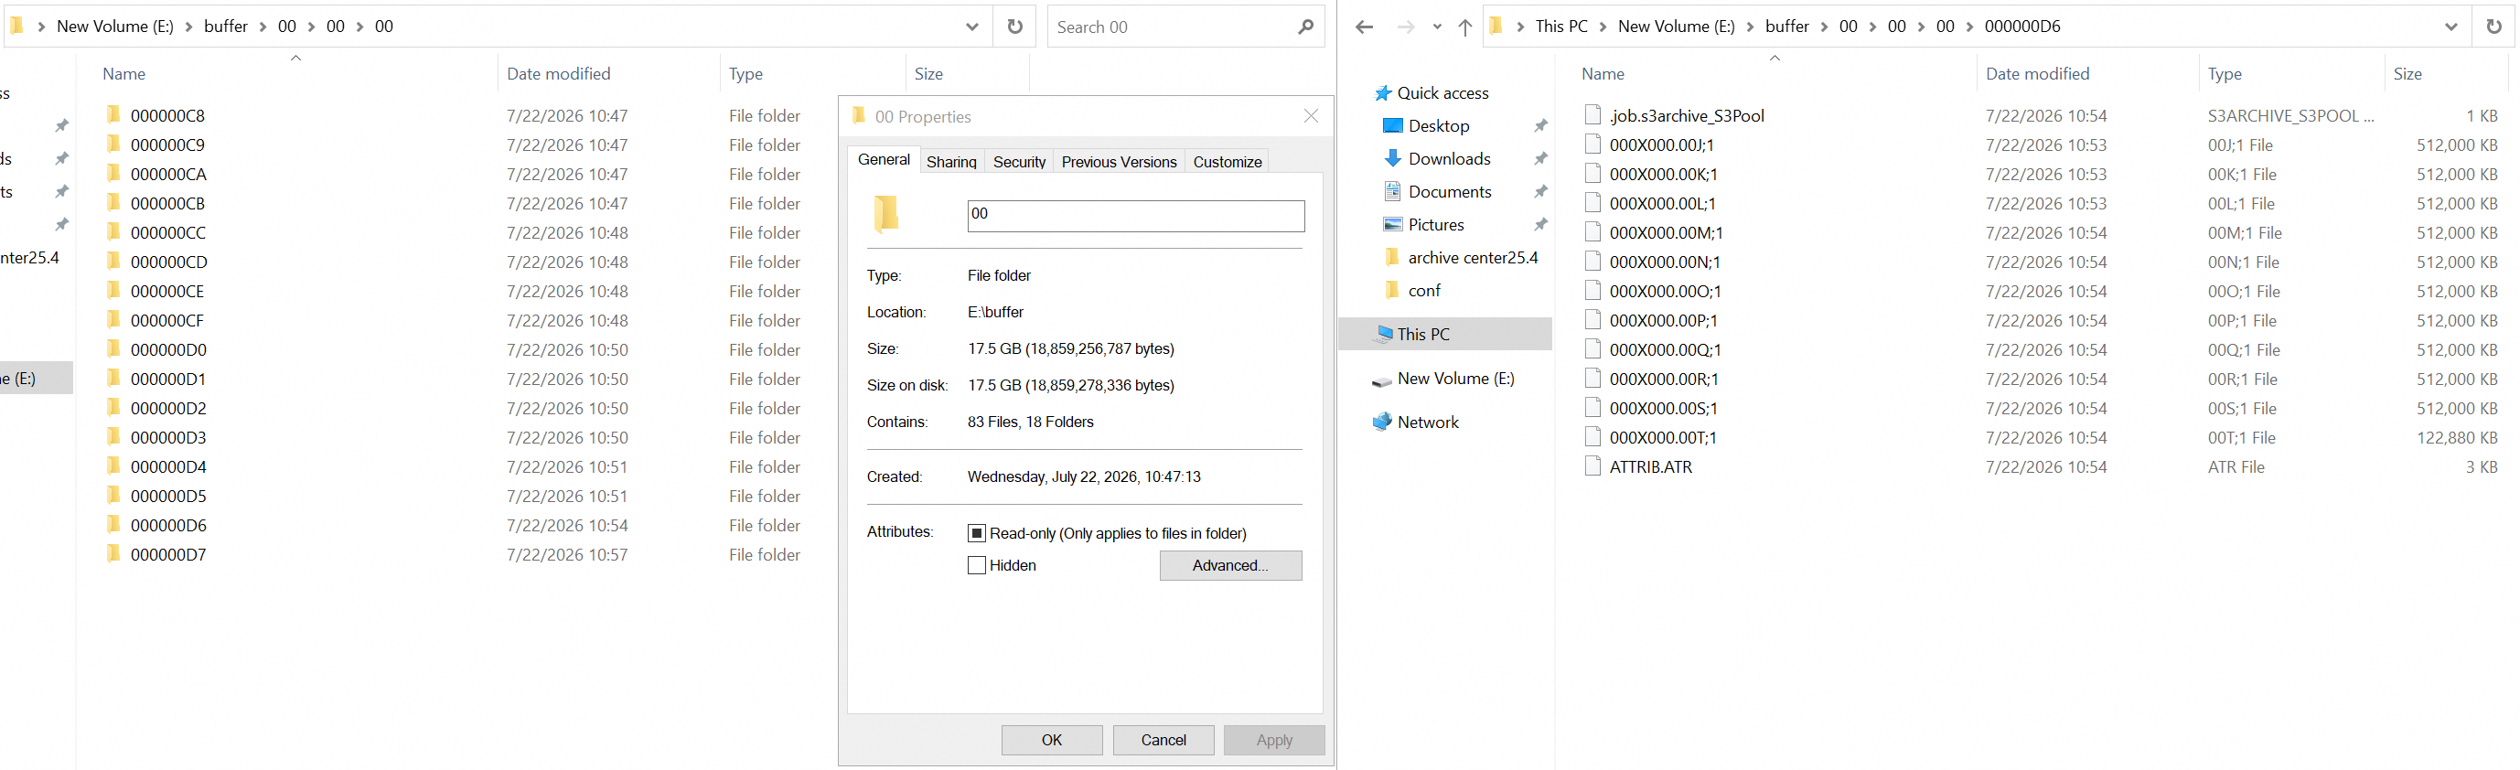Open the Customize tab
This screenshot has height=770, width=2520.
coord(1227,162)
